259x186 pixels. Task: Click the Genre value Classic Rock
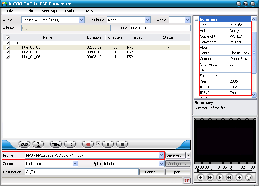coord(239,53)
